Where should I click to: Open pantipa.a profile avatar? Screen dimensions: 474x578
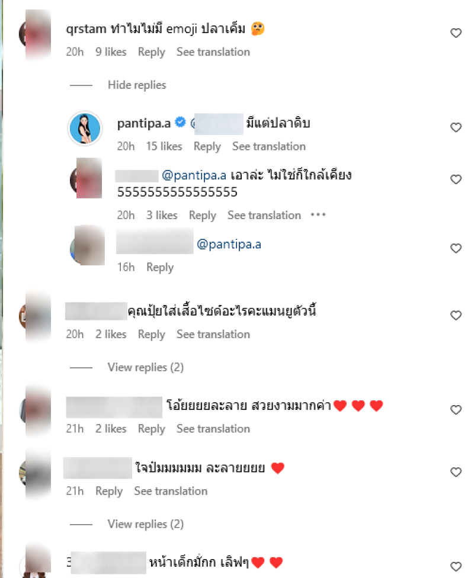click(x=85, y=129)
